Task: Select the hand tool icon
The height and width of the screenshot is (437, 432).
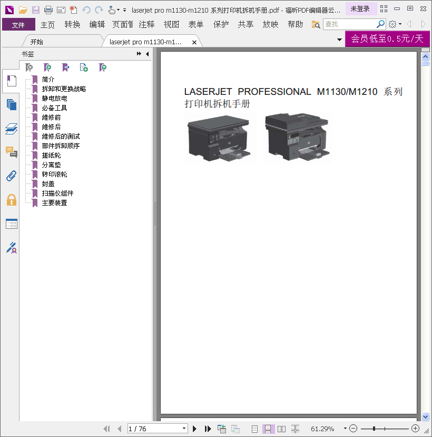Action: tap(111, 11)
